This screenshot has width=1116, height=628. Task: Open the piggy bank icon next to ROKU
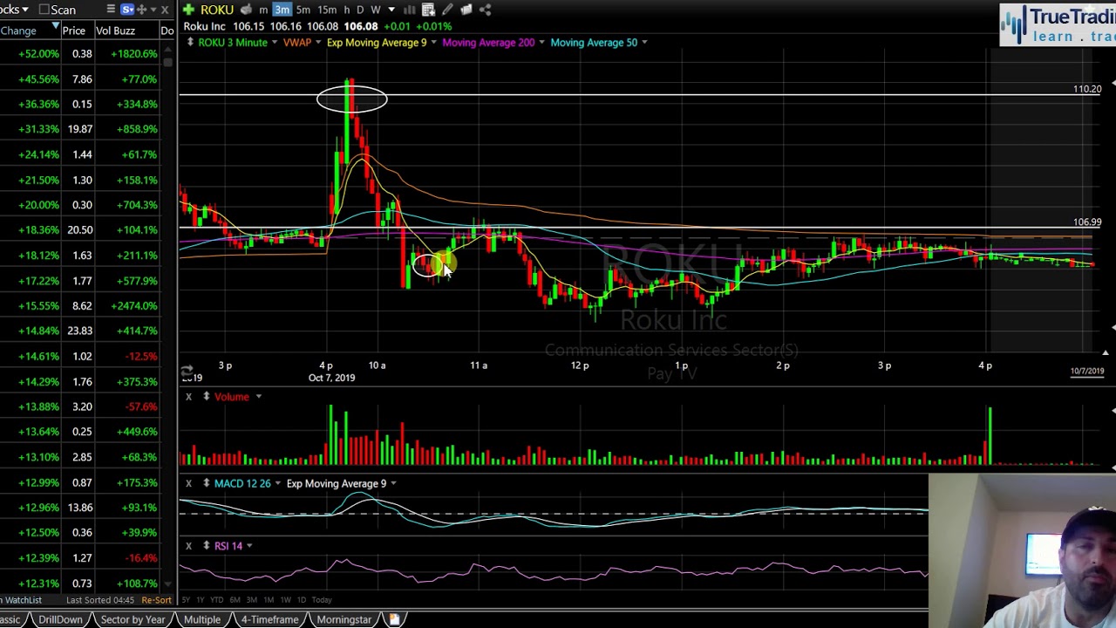point(246,10)
